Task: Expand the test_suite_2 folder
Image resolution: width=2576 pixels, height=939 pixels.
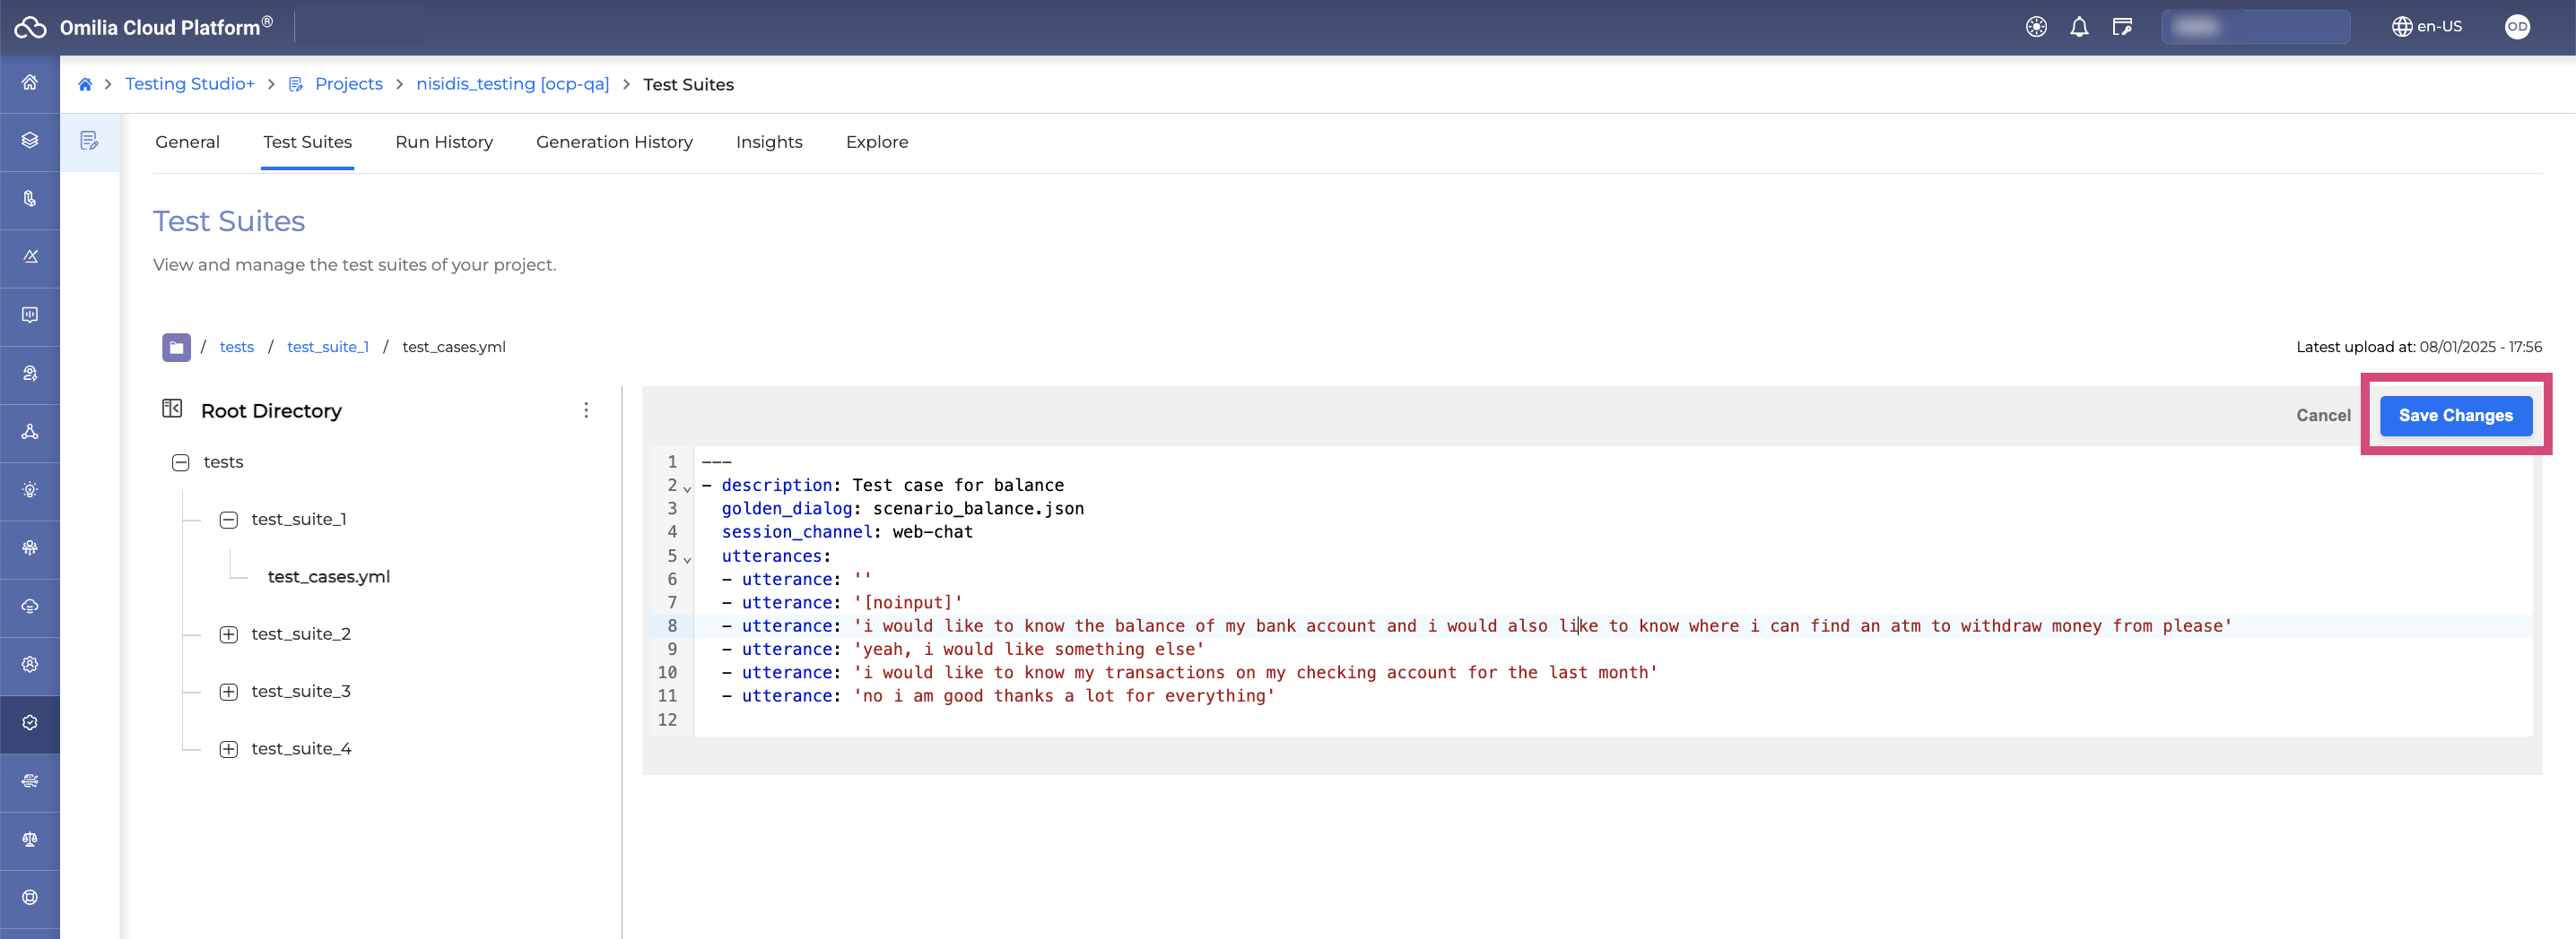Action: 229,634
